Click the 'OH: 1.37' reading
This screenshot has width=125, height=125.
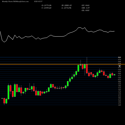tap(86, 8)
